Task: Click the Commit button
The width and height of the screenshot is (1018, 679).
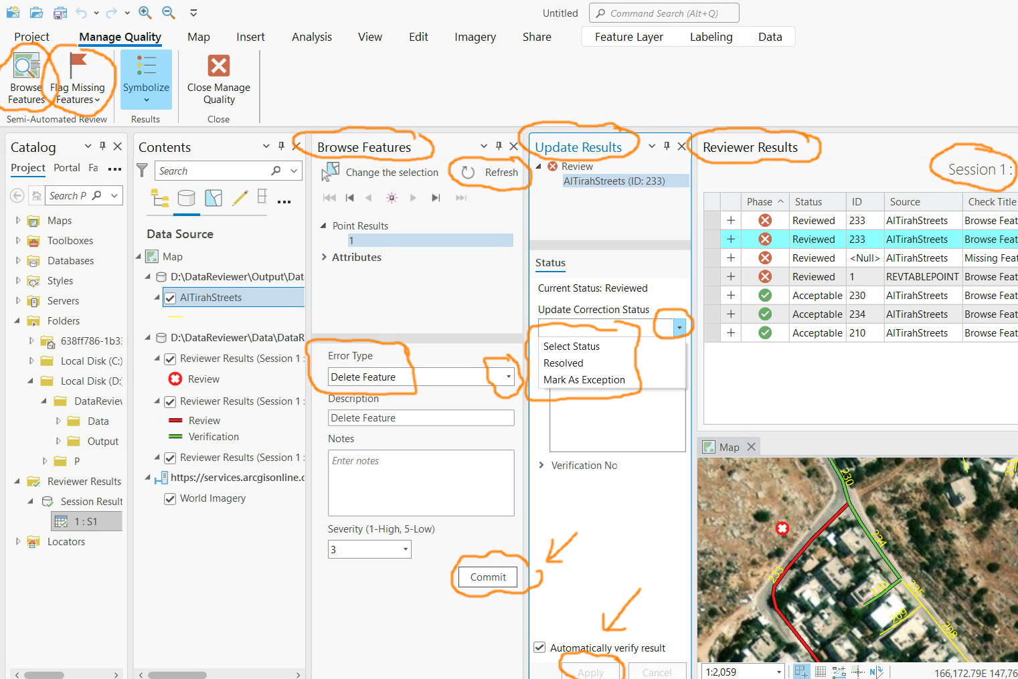Action: pos(487,577)
